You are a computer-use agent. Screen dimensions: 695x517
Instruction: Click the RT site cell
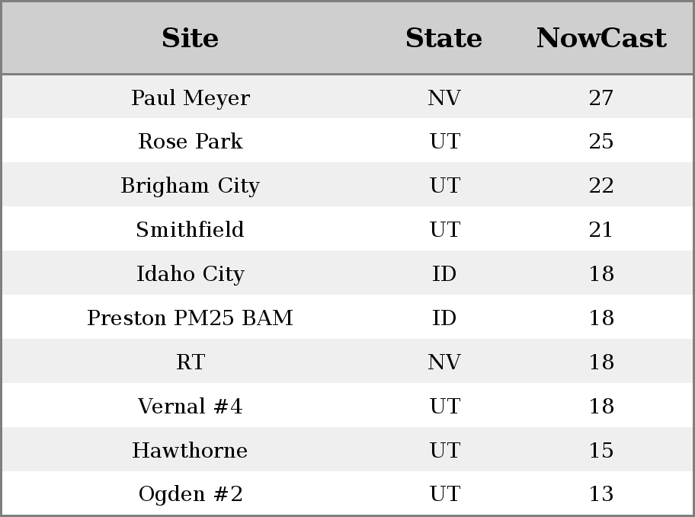point(191,362)
